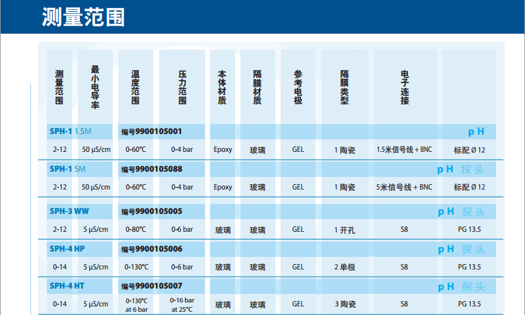525x315 pixels.
Task: Click 0-60°C in the SPH-1 1.5M row
Action: (135, 150)
